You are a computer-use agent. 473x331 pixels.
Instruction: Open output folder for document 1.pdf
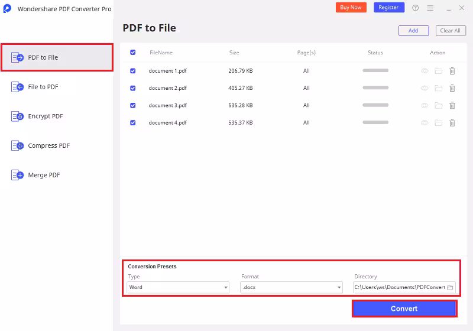pos(438,71)
